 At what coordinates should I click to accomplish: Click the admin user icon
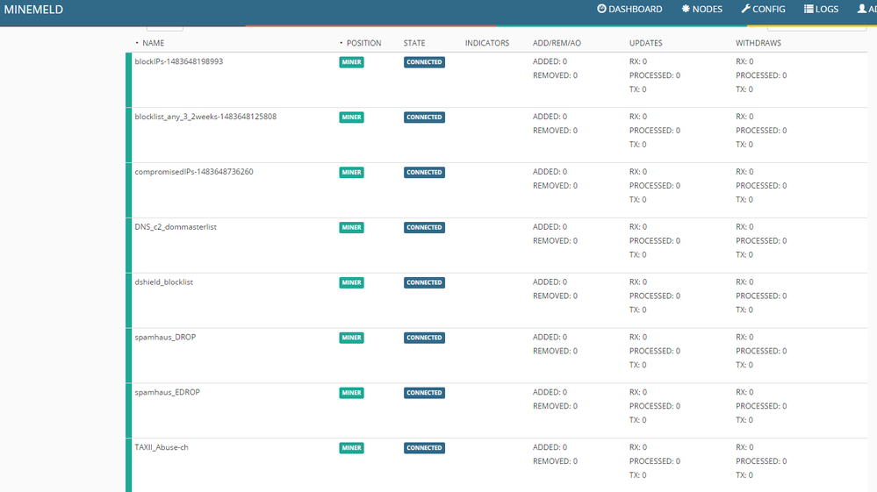tap(862, 9)
